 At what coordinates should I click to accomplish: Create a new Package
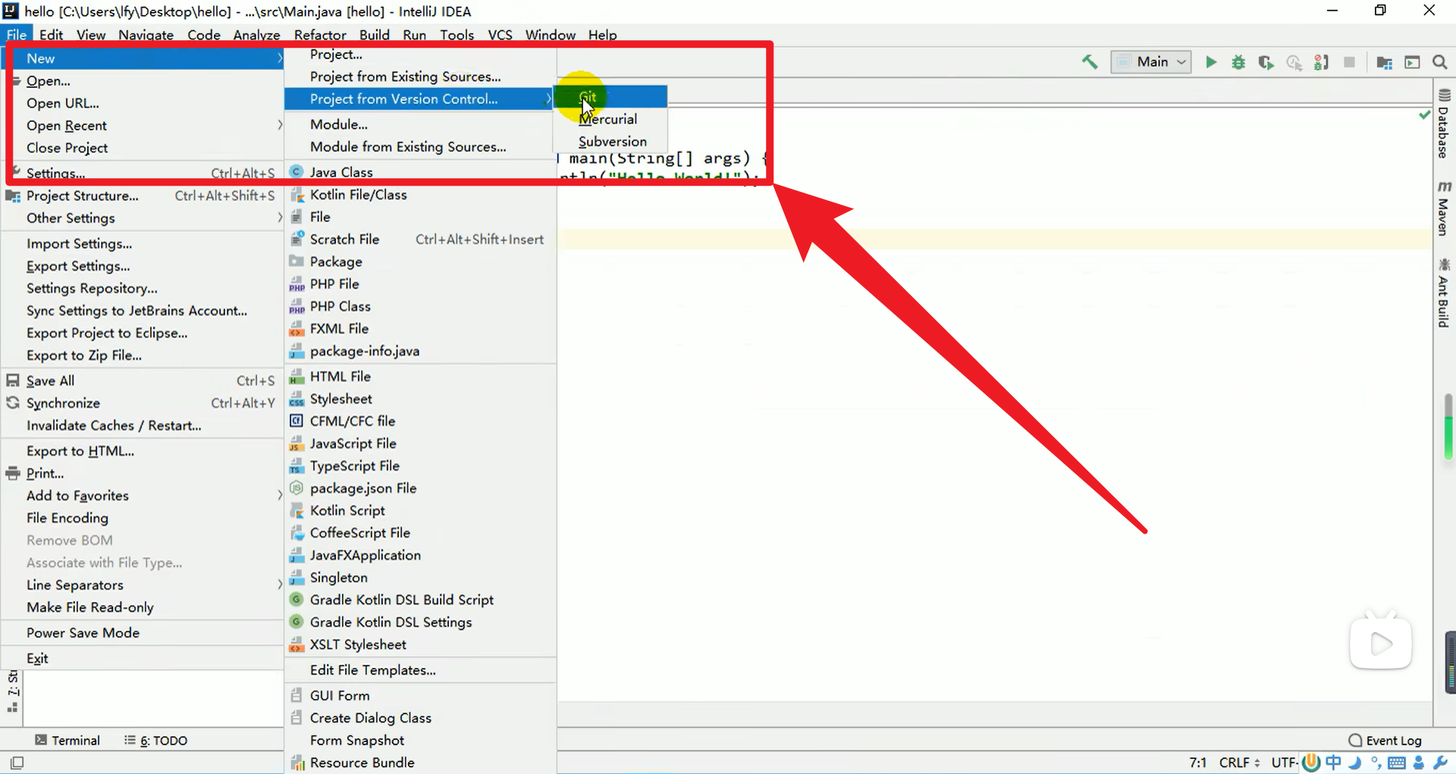pos(420,262)
